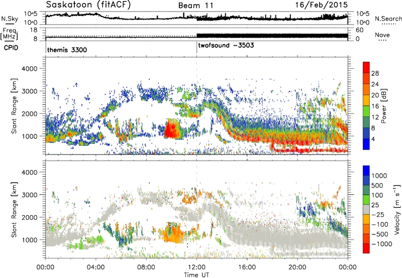Click the -100 label on the Velocity scale
This screenshot has width=402, height=278.
point(380,224)
